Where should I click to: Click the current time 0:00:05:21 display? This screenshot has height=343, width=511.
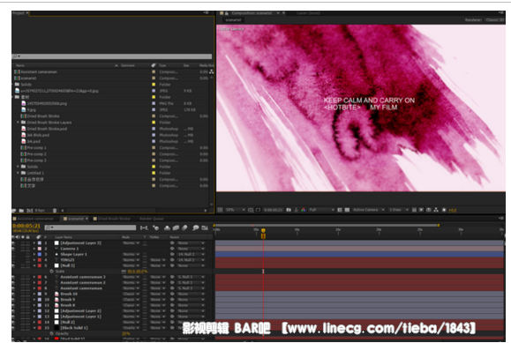tap(26, 226)
